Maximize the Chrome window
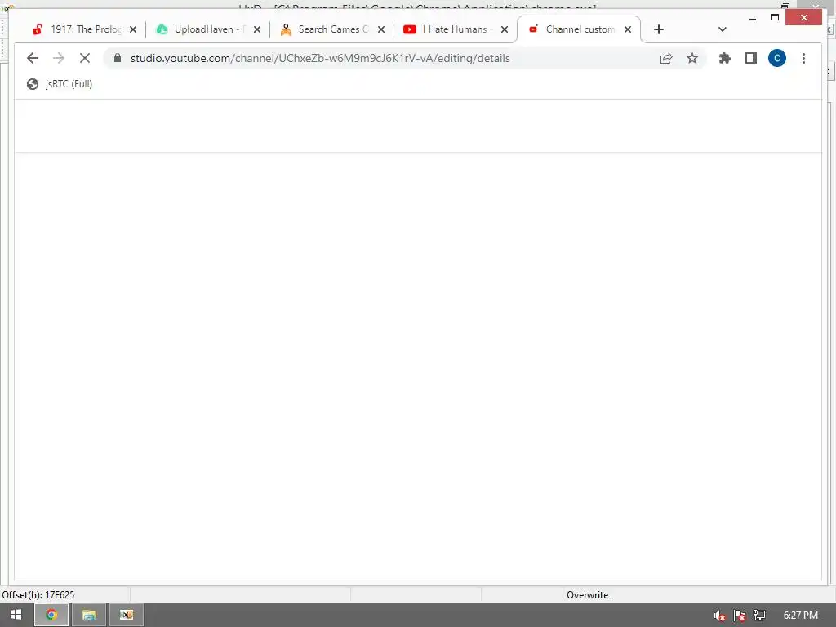Screen dimensions: 836x627 [775, 18]
